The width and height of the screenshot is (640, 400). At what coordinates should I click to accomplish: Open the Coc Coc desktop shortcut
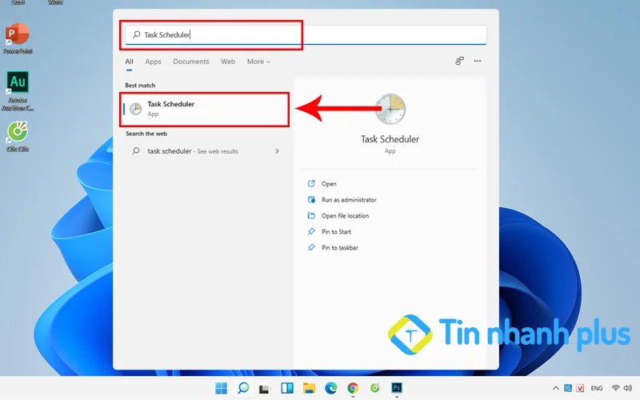click(18, 137)
